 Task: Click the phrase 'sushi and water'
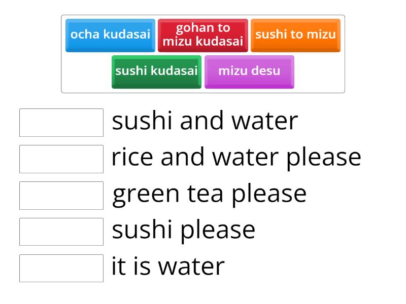204,121
